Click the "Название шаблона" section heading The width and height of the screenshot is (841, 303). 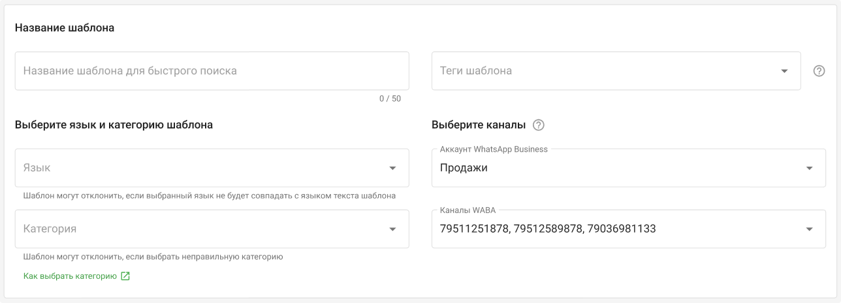click(x=65, y=28)
